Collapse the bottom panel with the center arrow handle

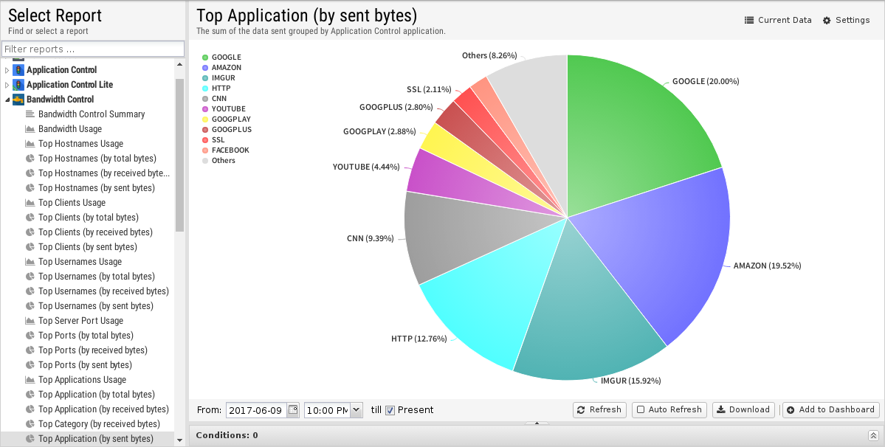click(537, 423)
